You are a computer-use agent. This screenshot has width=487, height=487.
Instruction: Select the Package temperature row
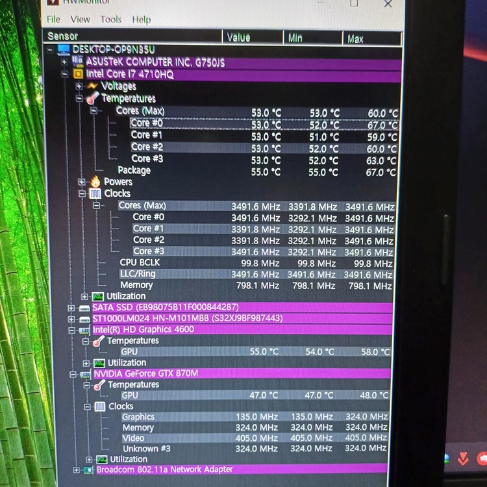click(x=256, y=171)
